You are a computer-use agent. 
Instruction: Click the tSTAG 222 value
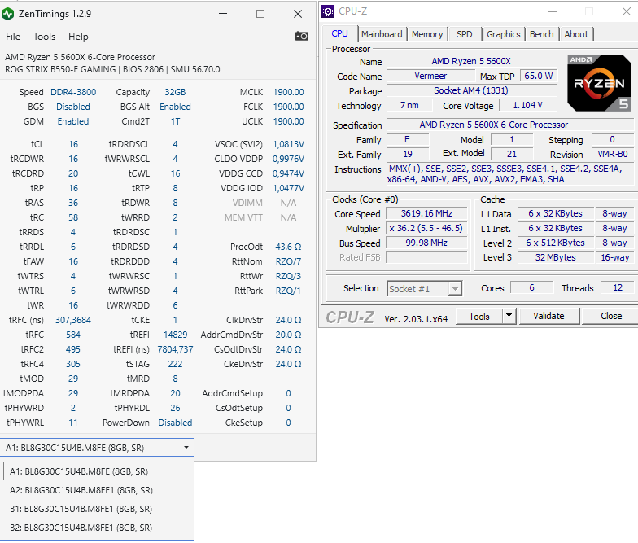pos(175,364)
